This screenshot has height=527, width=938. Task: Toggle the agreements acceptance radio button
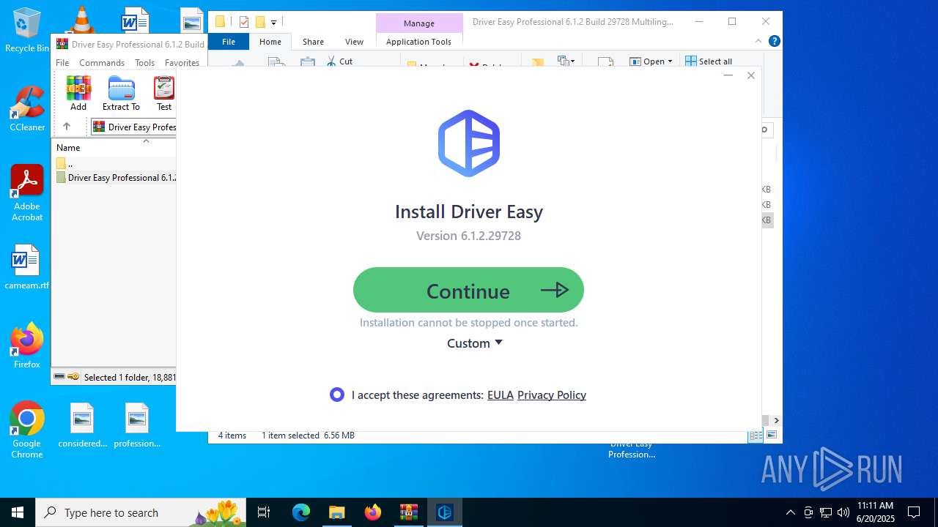(337, 395)
